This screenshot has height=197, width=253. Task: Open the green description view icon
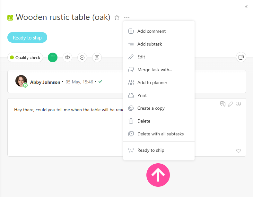[x=53, y=57]
